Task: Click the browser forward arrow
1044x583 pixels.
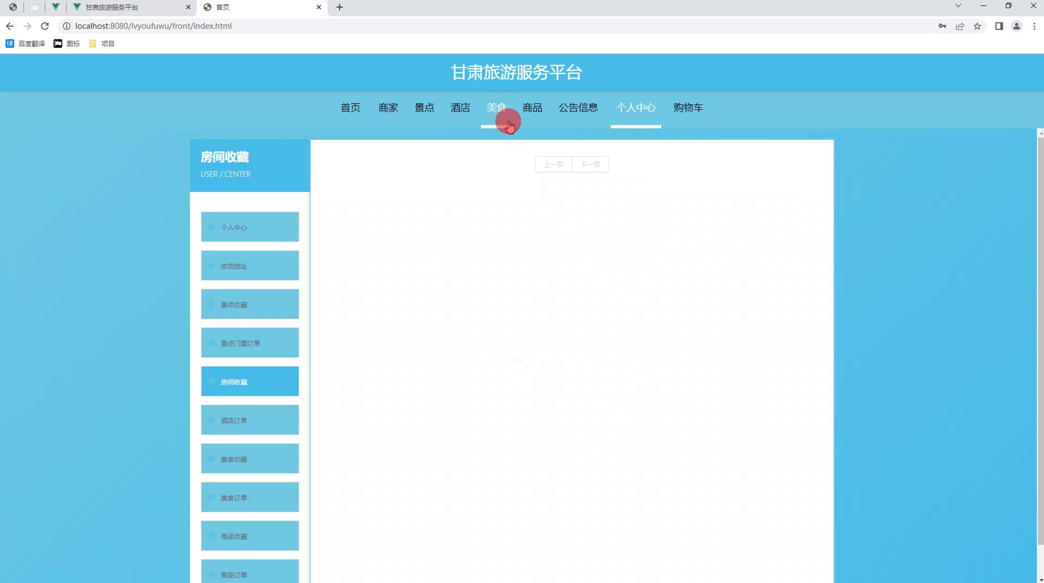Action: tap(27, 26)
